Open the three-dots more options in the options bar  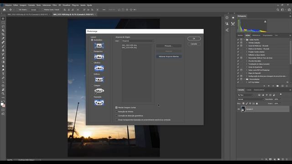tap(104, 10)
